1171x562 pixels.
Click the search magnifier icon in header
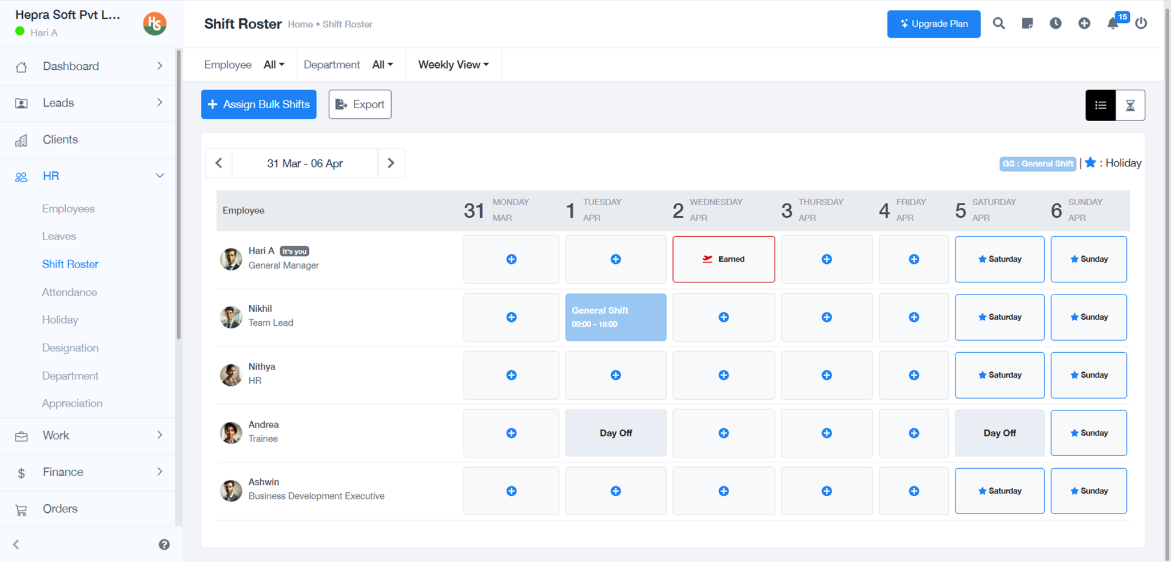click(x=998, y=23)
